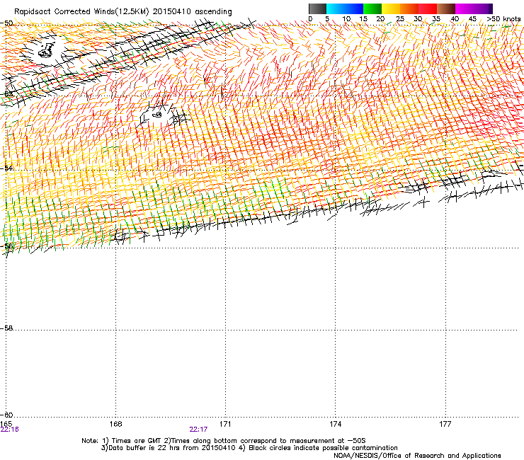Click the date '20150410' in the title
Viewport: 524px width, 460px height.
(172, 12)
